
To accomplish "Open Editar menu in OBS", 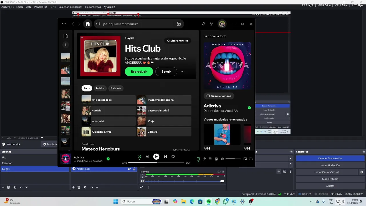I will pos(20,7).
